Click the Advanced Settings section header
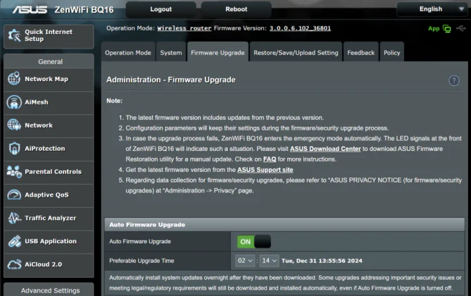The image size is (471, 296). [49, 290]
